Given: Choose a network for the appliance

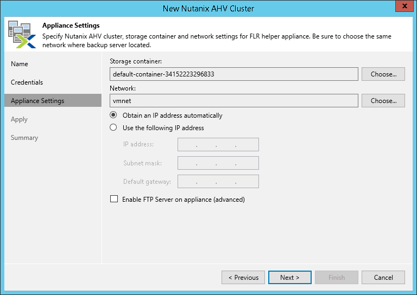Looking at the screenshot, I should click(x=383, y=101).
